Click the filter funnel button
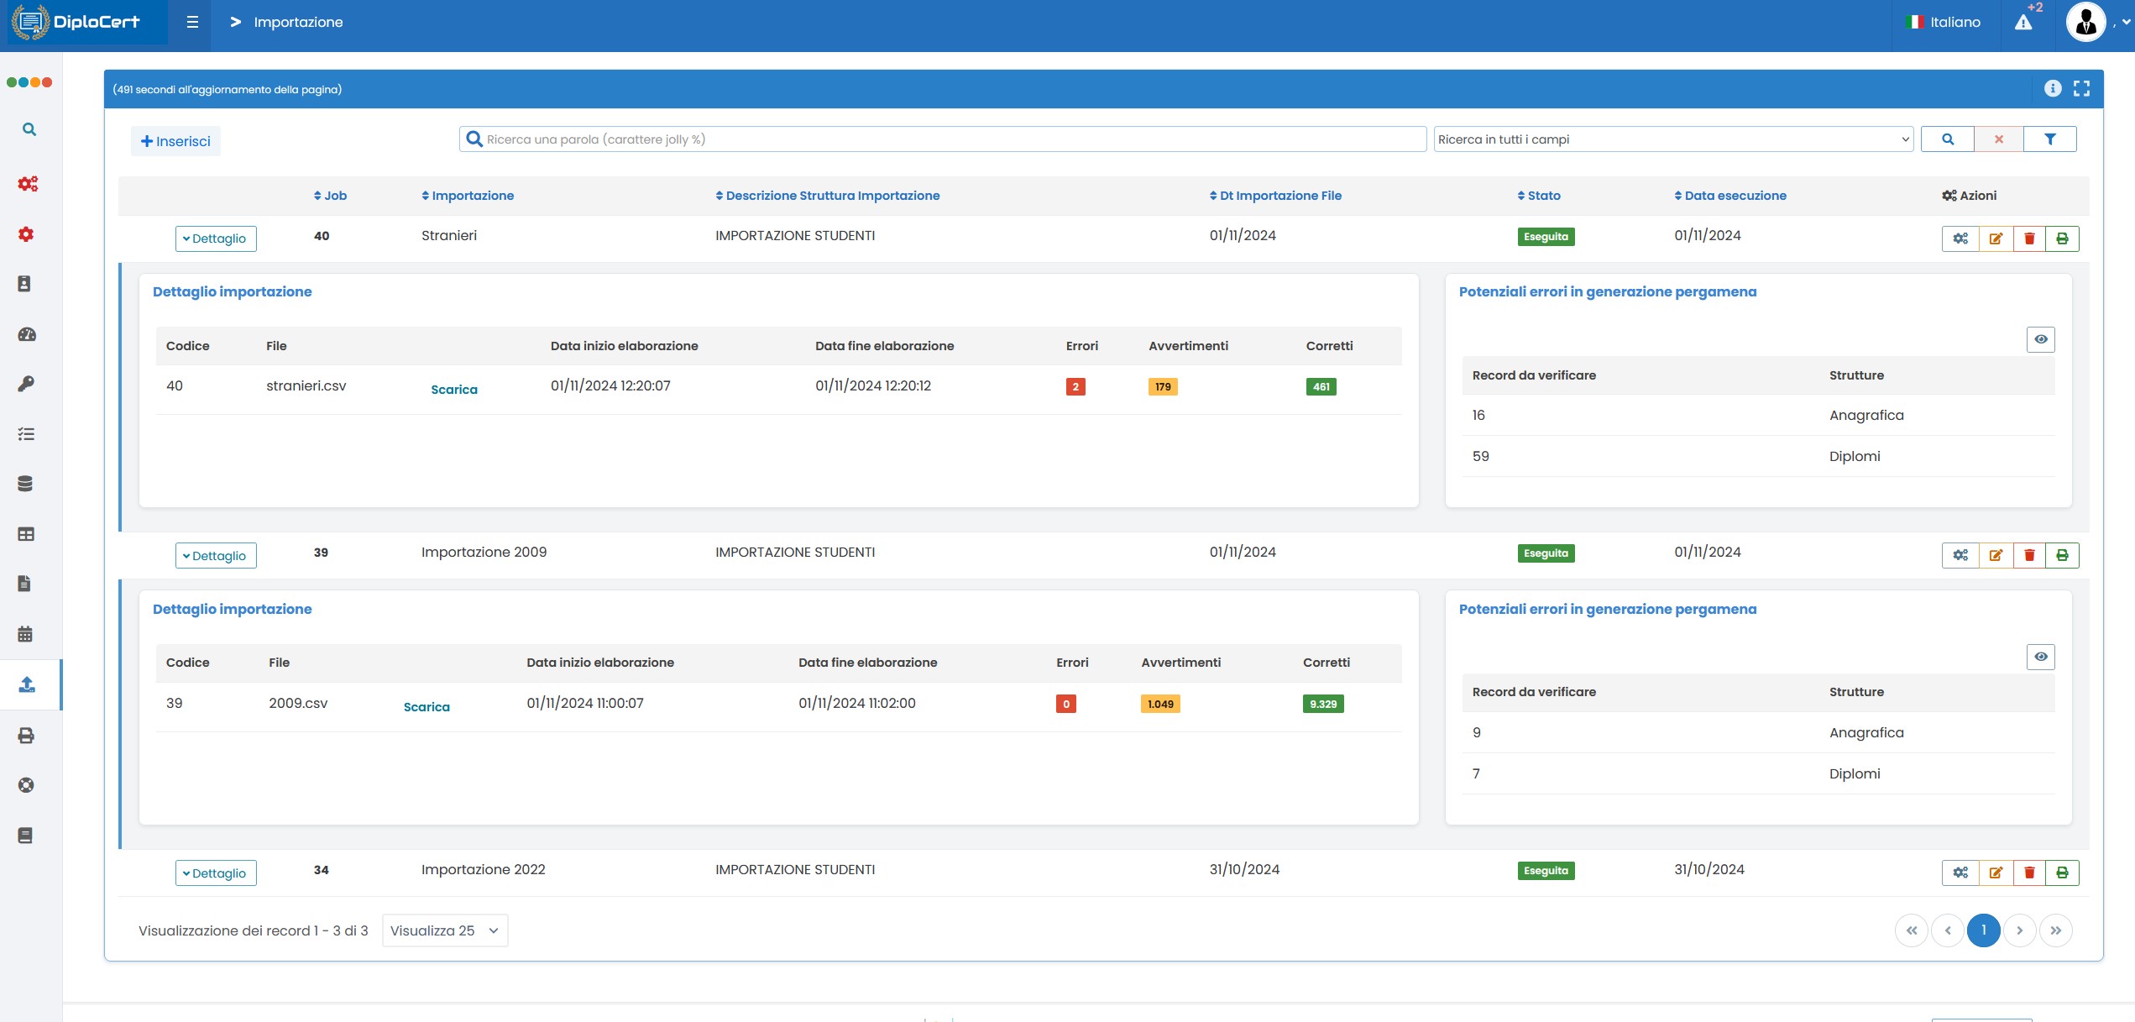The width and height of the screenshot is (2135, 1022). tap(2049, 139)
